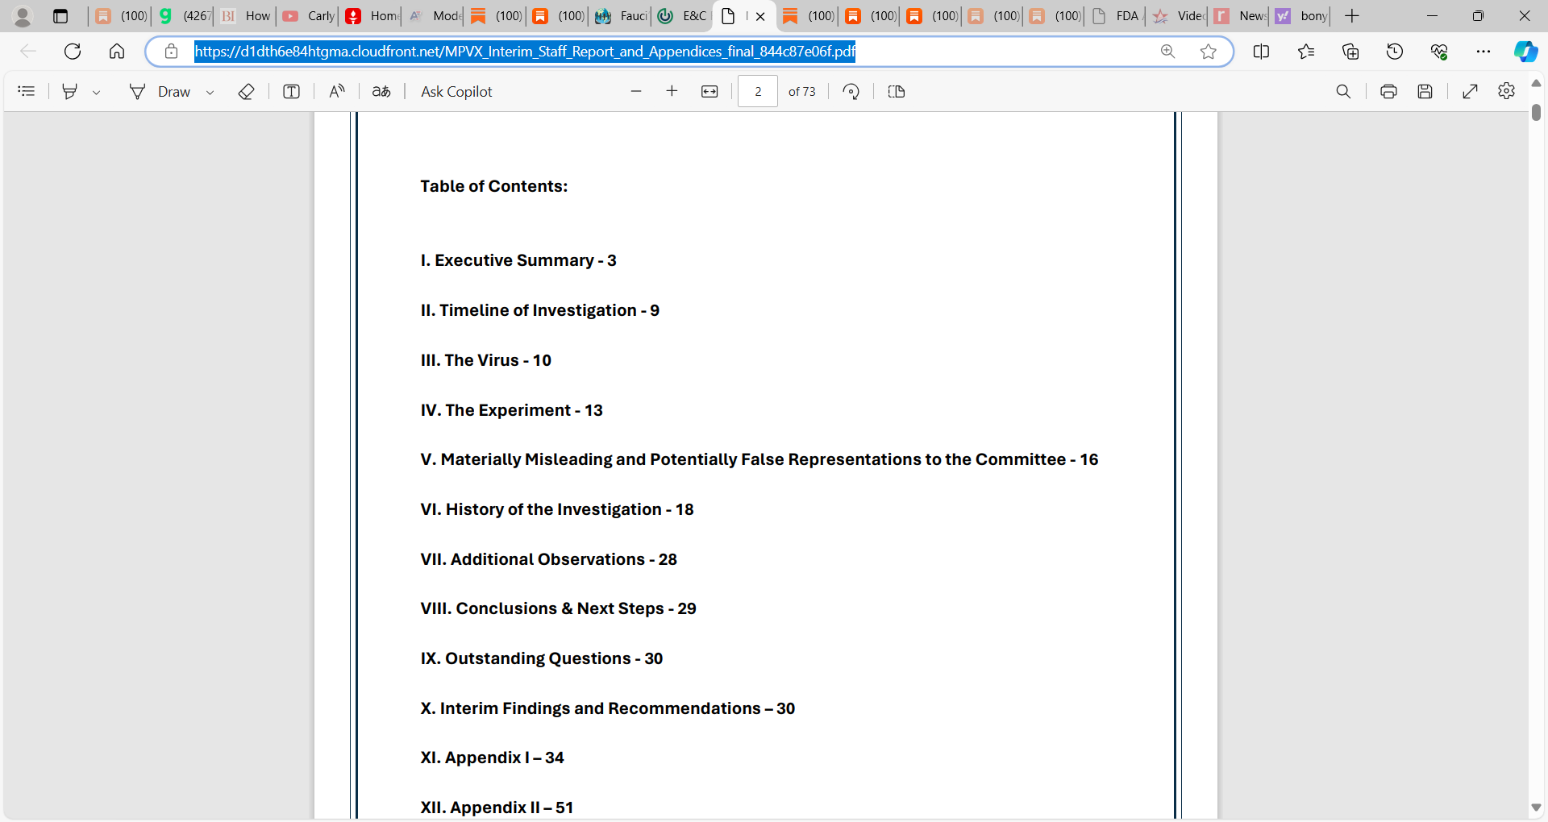Click 'X. Interim Findings and Recommendations – 30'

pyautogui.click(x=607, y=708)
